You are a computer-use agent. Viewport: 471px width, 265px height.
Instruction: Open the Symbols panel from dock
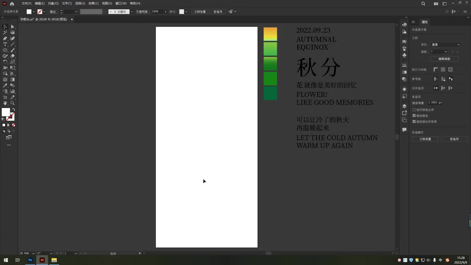[404, 55]
